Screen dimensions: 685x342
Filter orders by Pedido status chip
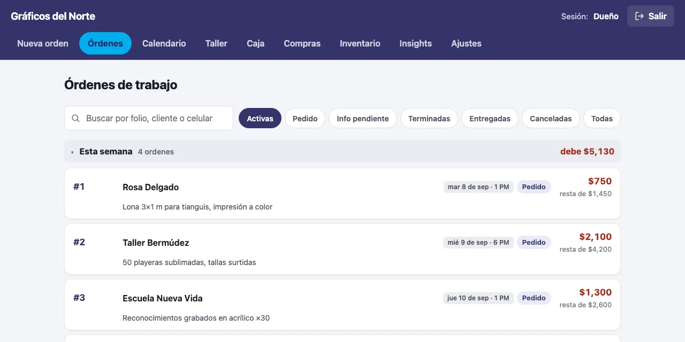pyautogui.click(x=305, y=118)
